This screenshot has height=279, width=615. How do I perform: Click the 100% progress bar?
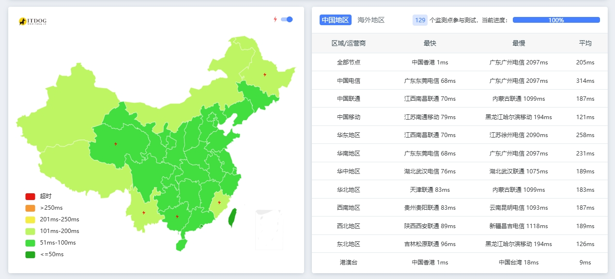click(x=556, y=20)
